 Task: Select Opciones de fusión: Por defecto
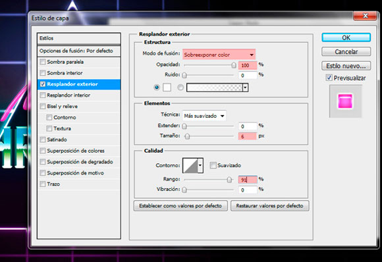[x=79, y=51]
